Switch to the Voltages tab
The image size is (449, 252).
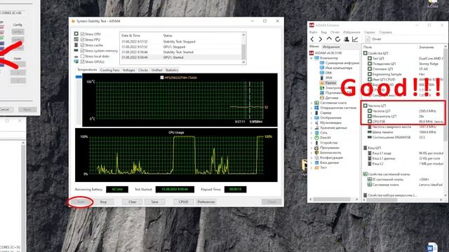point(129,70)
